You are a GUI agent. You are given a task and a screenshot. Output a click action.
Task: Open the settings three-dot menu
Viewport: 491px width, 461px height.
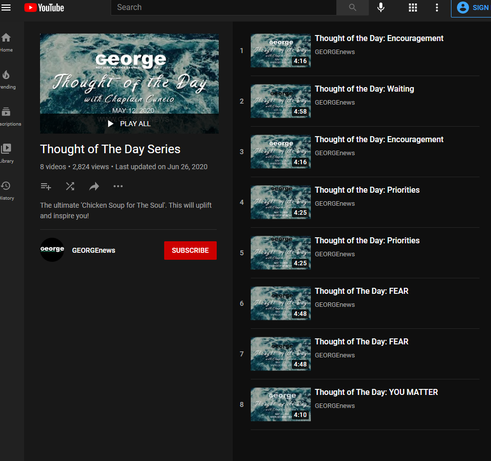click(x=437, y=8)
